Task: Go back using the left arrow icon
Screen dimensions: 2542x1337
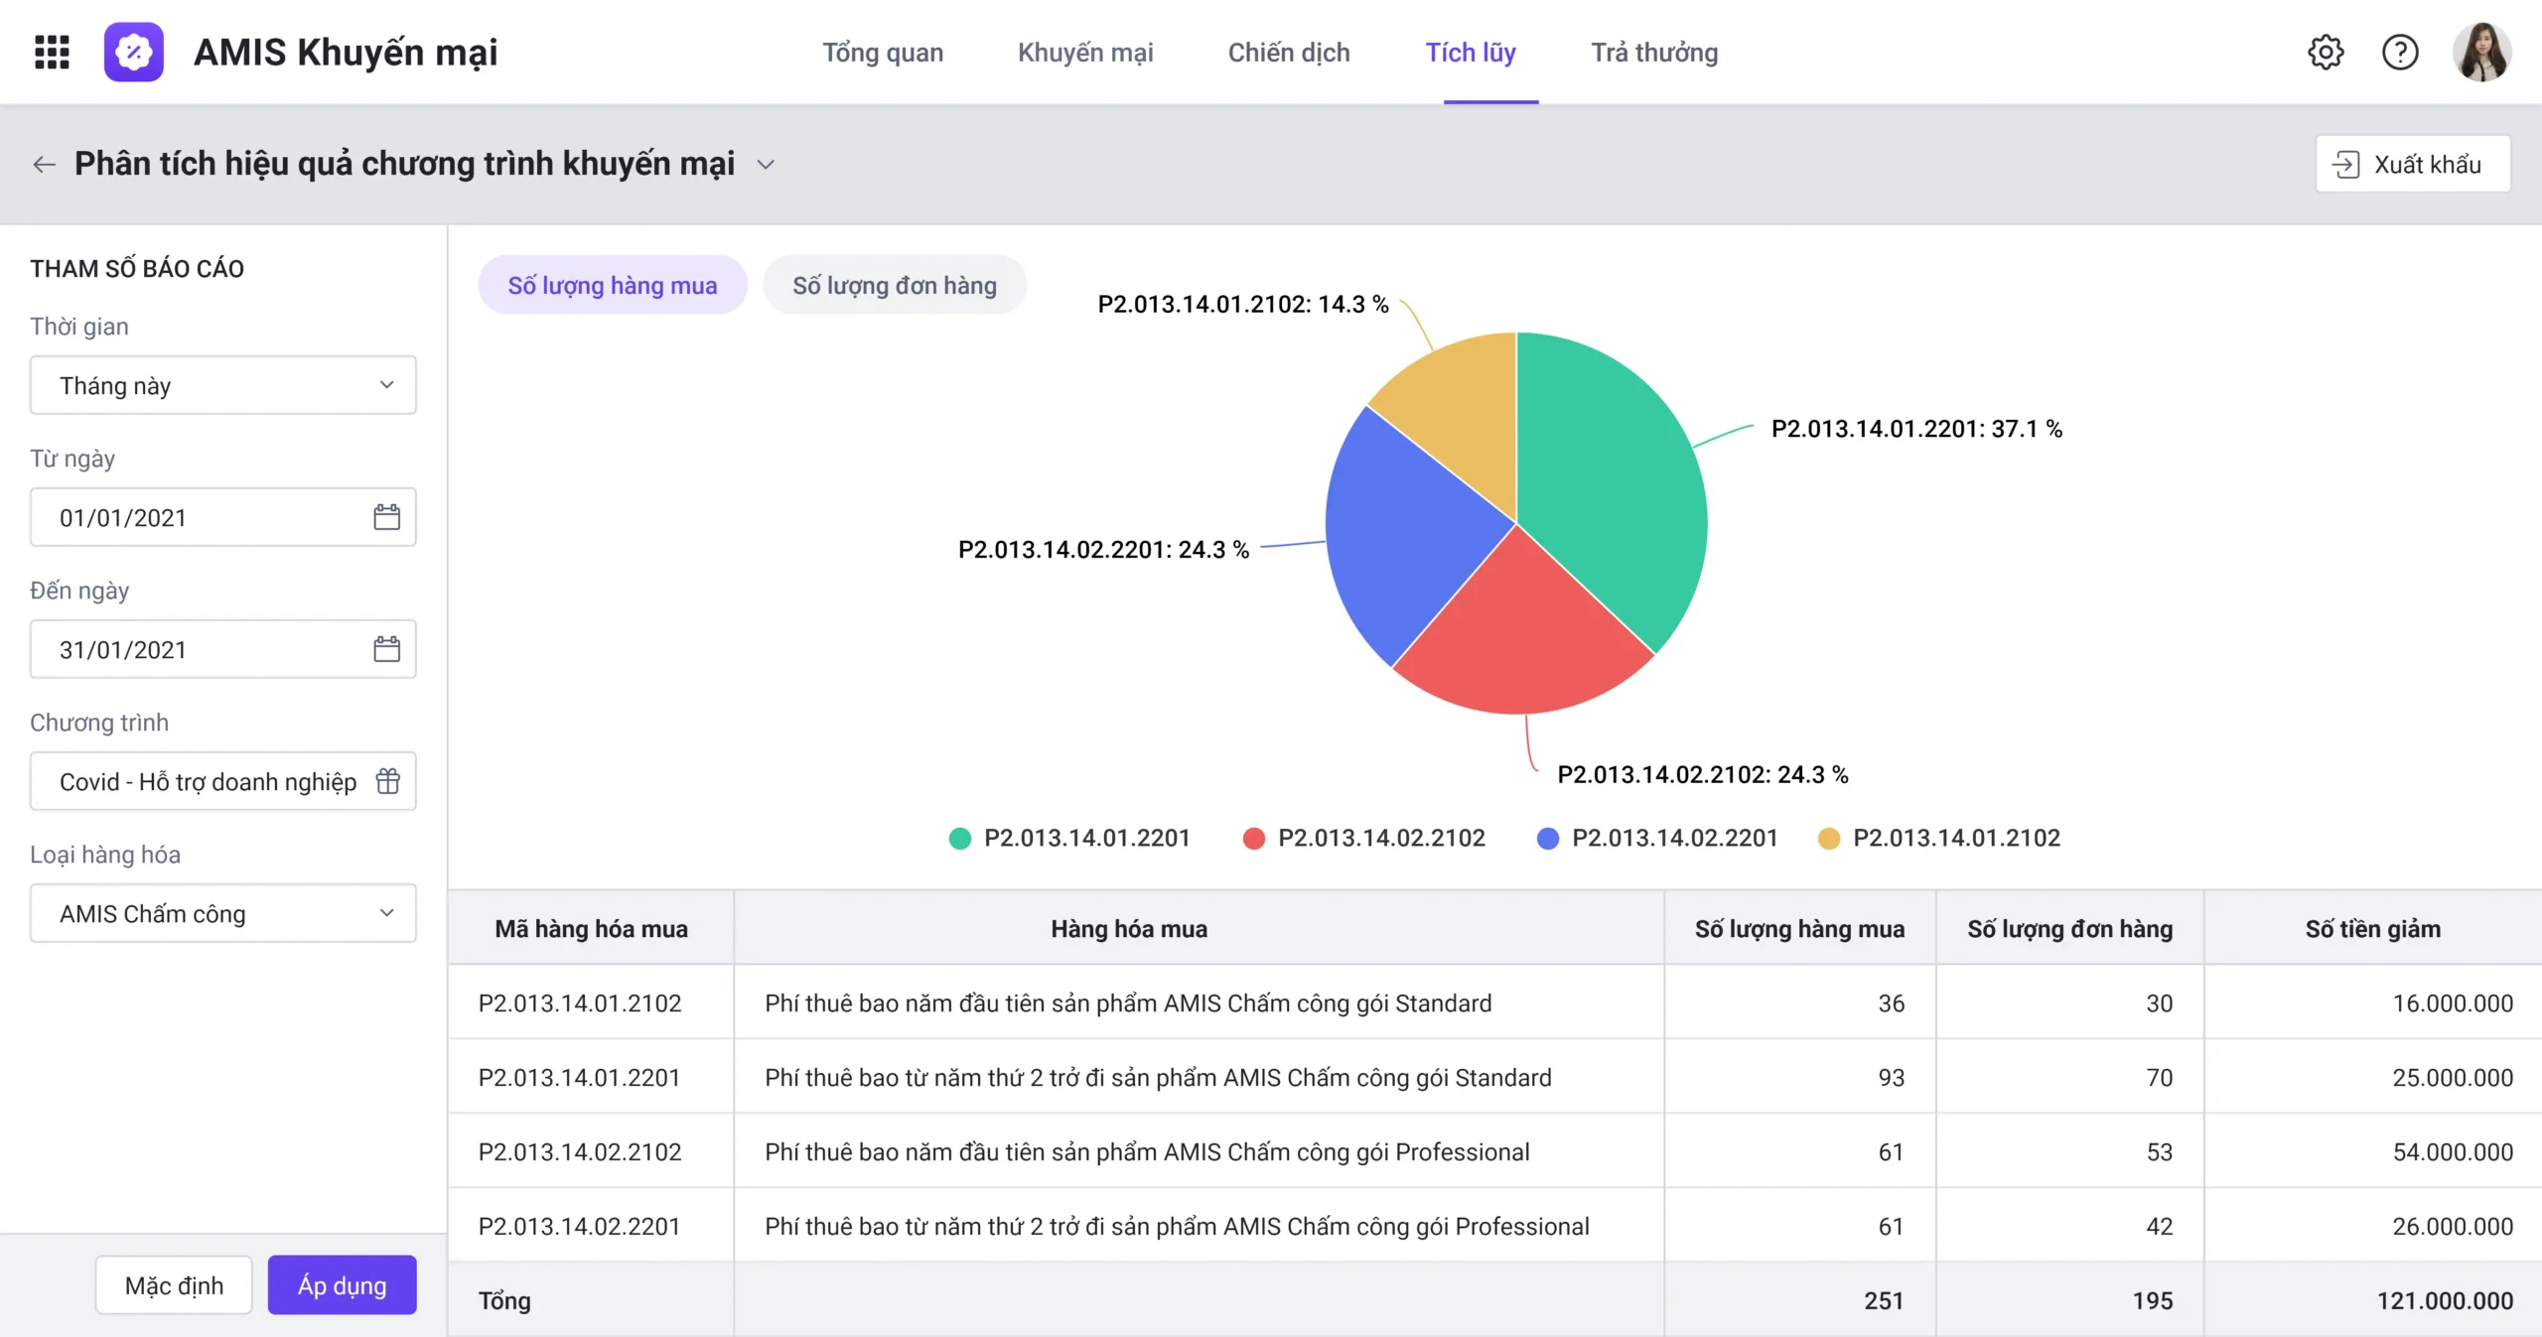Action: 44,164
